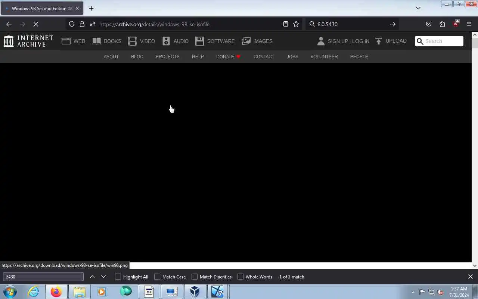Bookmark this page with the star

click(296, 24)
